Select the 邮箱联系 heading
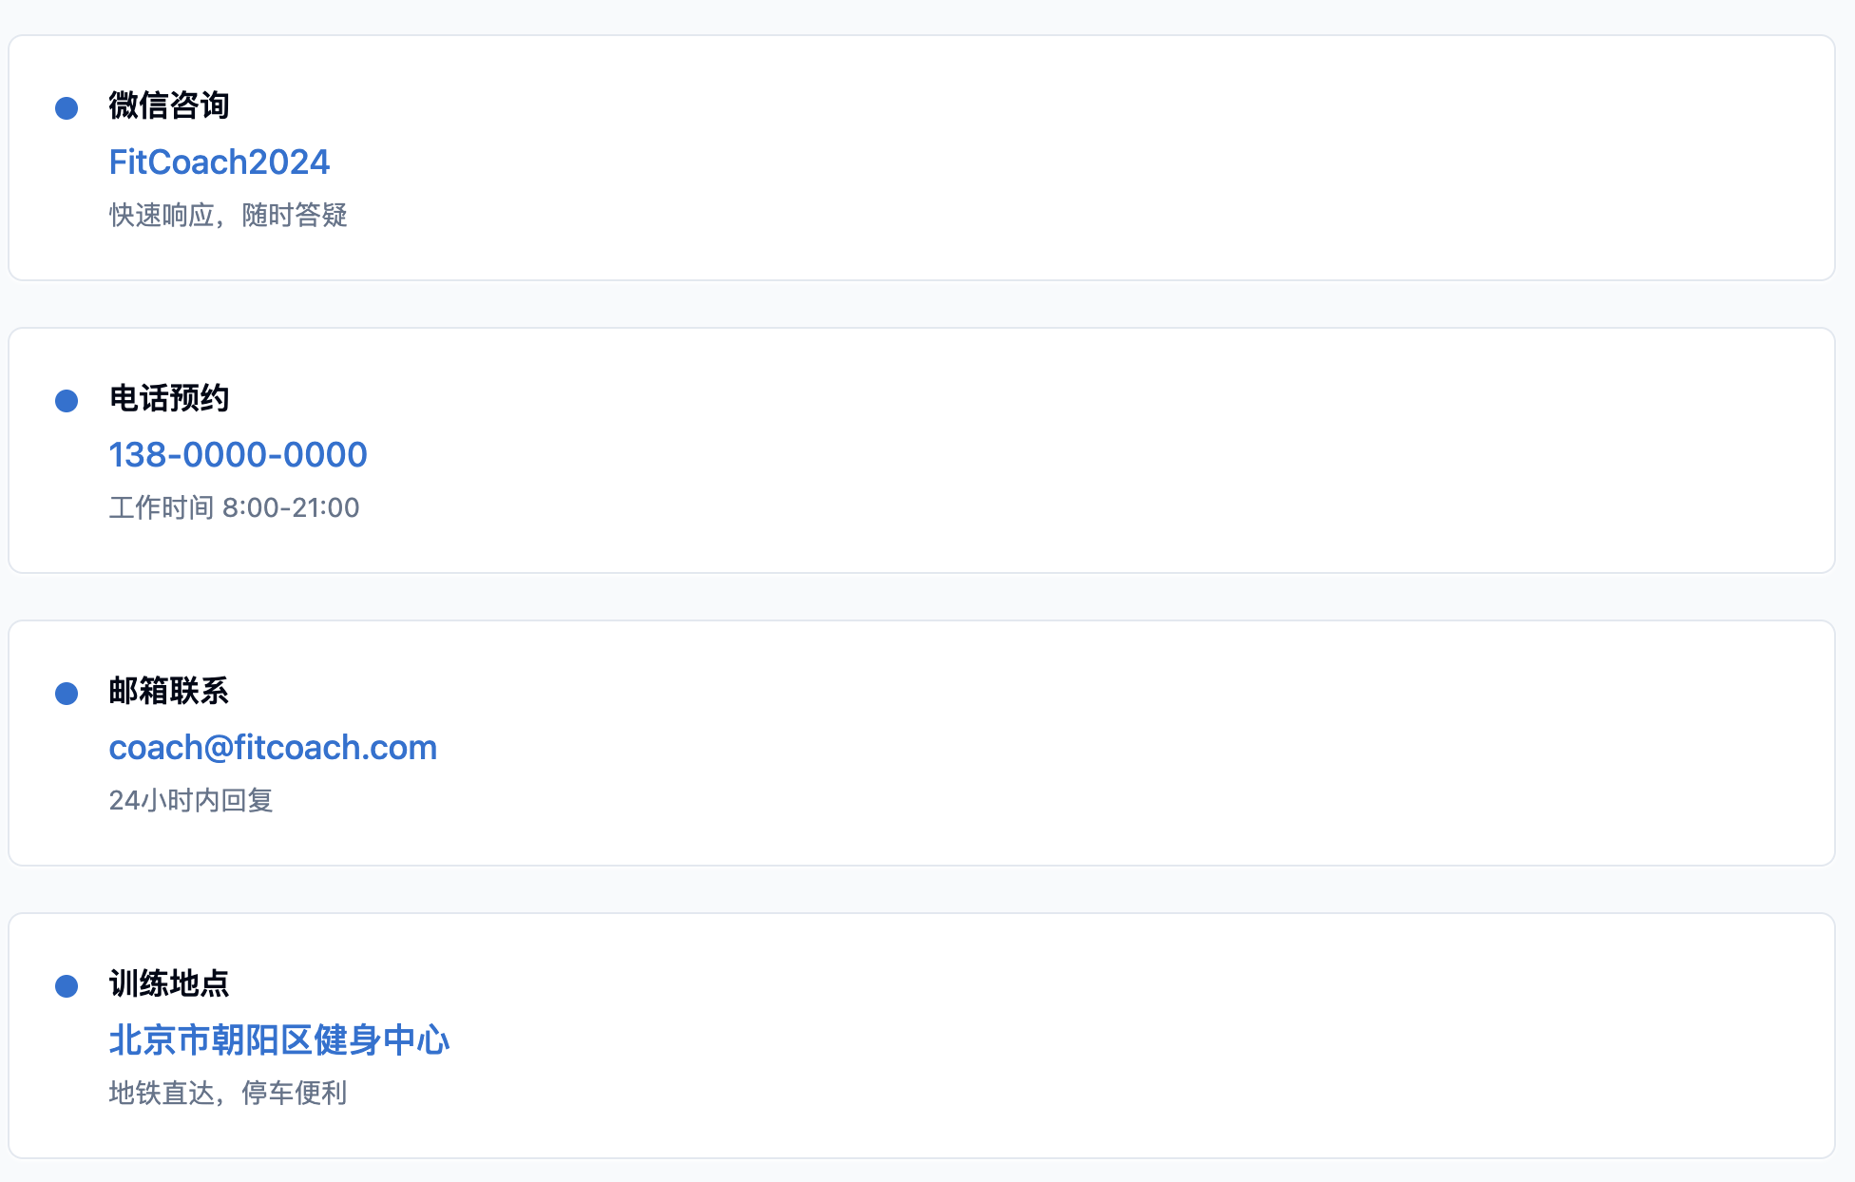 [x=169, y=691]
